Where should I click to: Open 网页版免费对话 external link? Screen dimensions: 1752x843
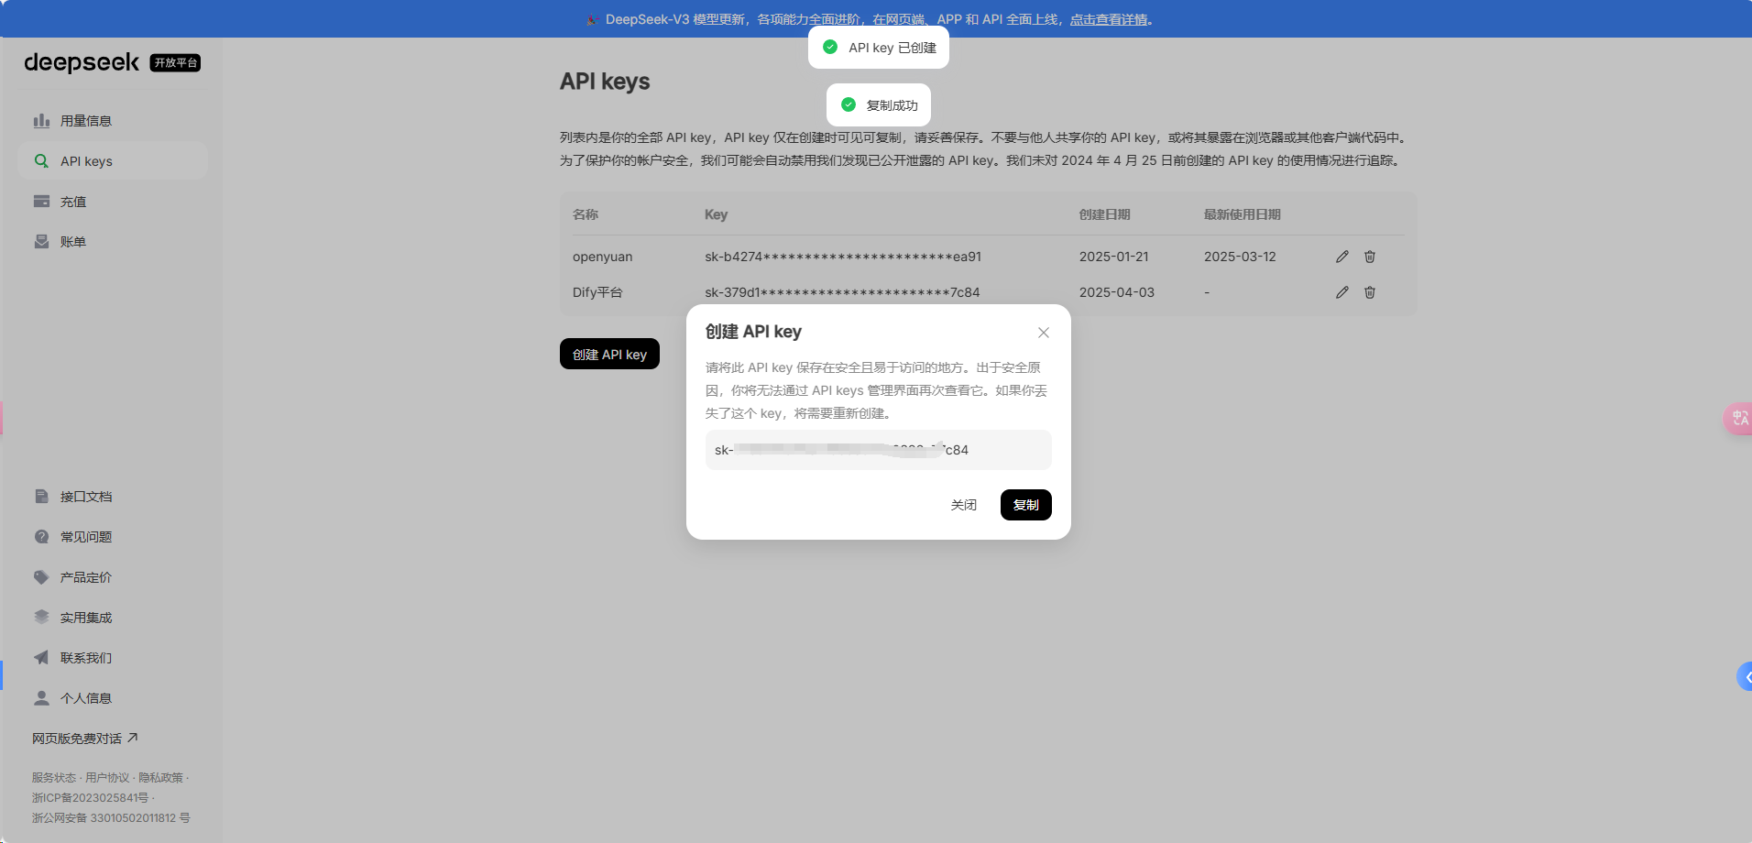[x=84, y=739]
